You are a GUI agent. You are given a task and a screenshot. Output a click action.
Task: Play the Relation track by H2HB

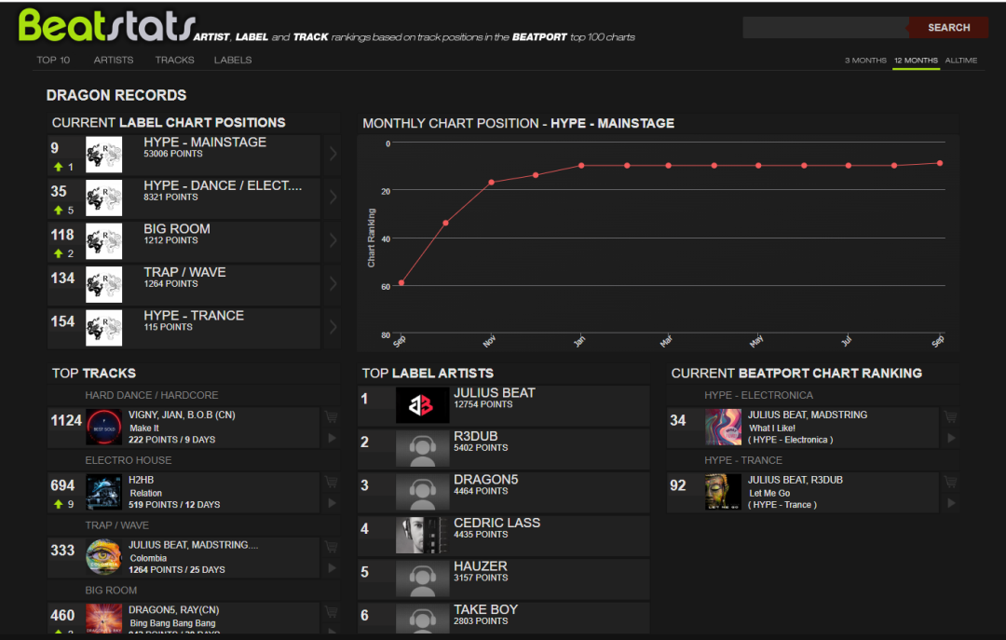(x=330, y=503)
